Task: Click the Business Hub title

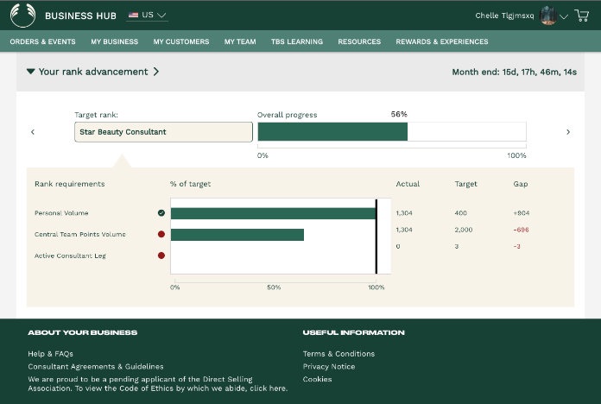Action: point(80,16)
